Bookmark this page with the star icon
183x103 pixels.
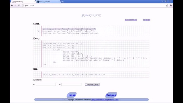[x=167, y=5]
